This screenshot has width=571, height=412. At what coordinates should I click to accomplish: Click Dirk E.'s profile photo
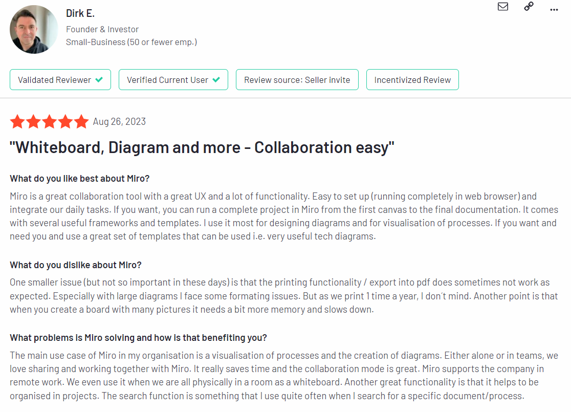pos(33,30)
